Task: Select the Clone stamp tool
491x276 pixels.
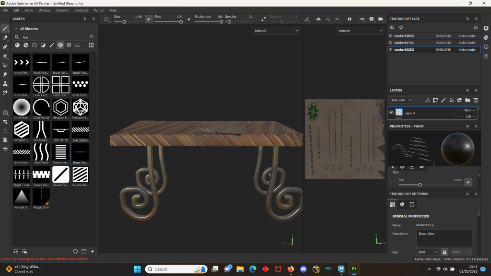Action: (5, 83)
